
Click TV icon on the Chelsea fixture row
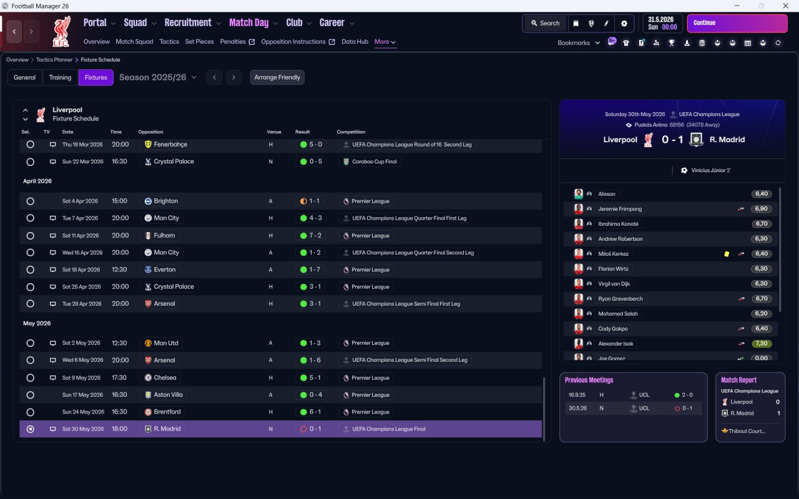[x=53, y=377]
